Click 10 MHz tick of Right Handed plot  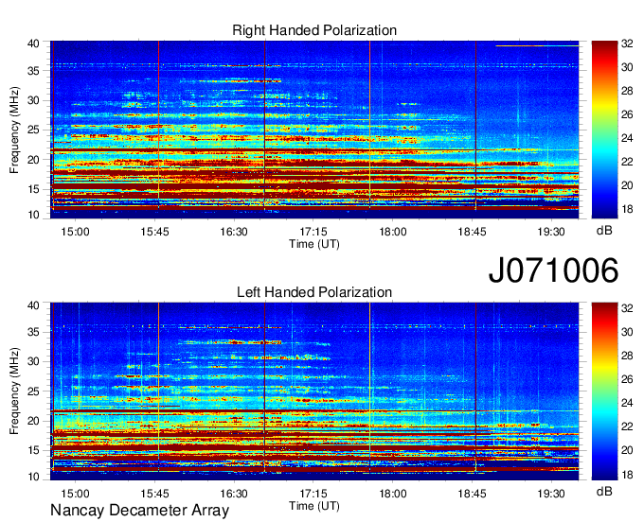click(x=34, y=215)
